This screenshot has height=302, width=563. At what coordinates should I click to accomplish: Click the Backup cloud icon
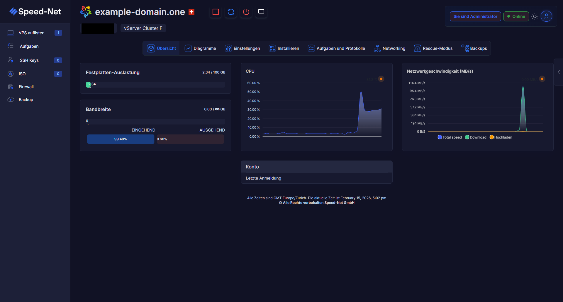(11, 99)
